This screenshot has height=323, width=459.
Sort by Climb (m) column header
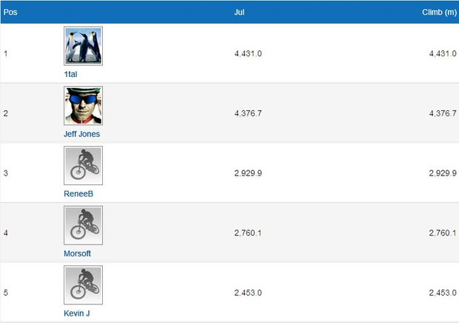439,12
